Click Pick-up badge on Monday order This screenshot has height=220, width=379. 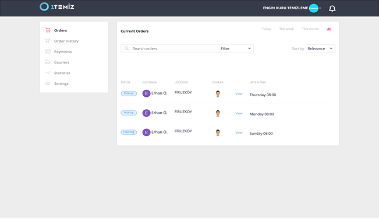point(129,113)
